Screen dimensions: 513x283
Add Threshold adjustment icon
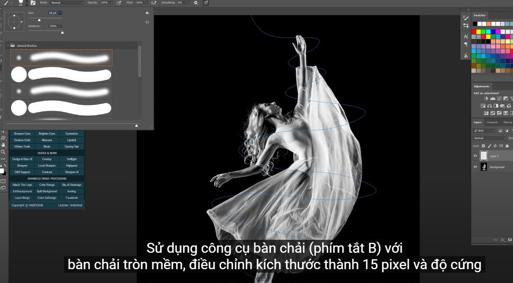(x=499, y=113)
